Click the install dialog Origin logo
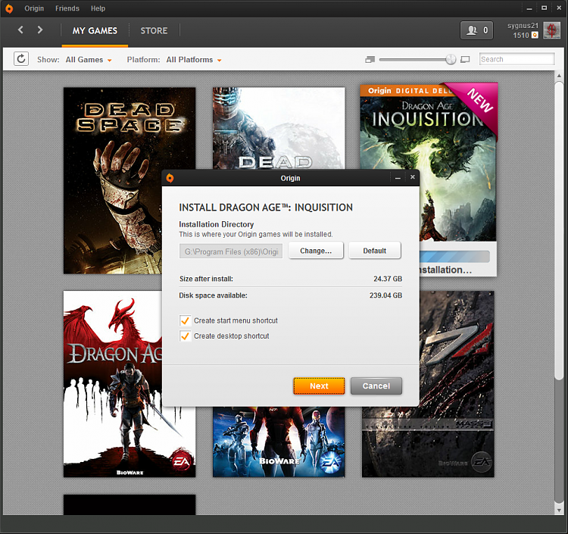The image size is (568, 534). (170, 178)
